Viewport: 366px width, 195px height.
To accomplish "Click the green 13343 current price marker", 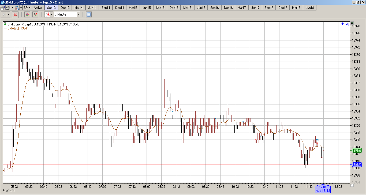I will coord(356,151).
